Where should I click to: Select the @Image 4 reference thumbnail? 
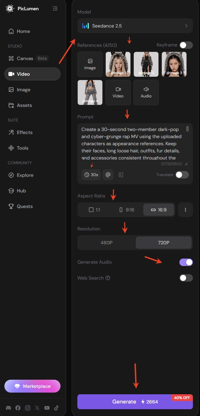(x=90, y=92)
